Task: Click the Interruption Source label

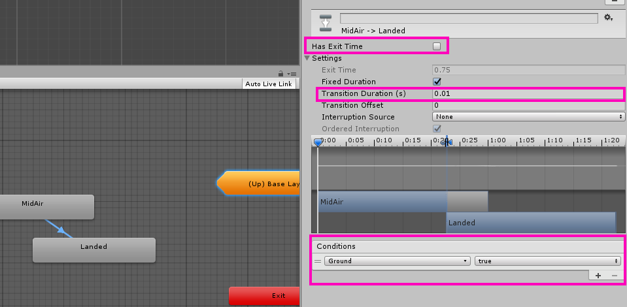Action: [x=358, y=117]
